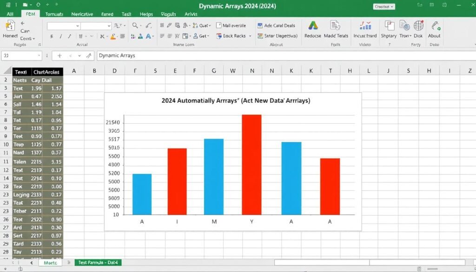Click the italic slash formatting icon
The image size is (476, 272).
coord(61,36)
